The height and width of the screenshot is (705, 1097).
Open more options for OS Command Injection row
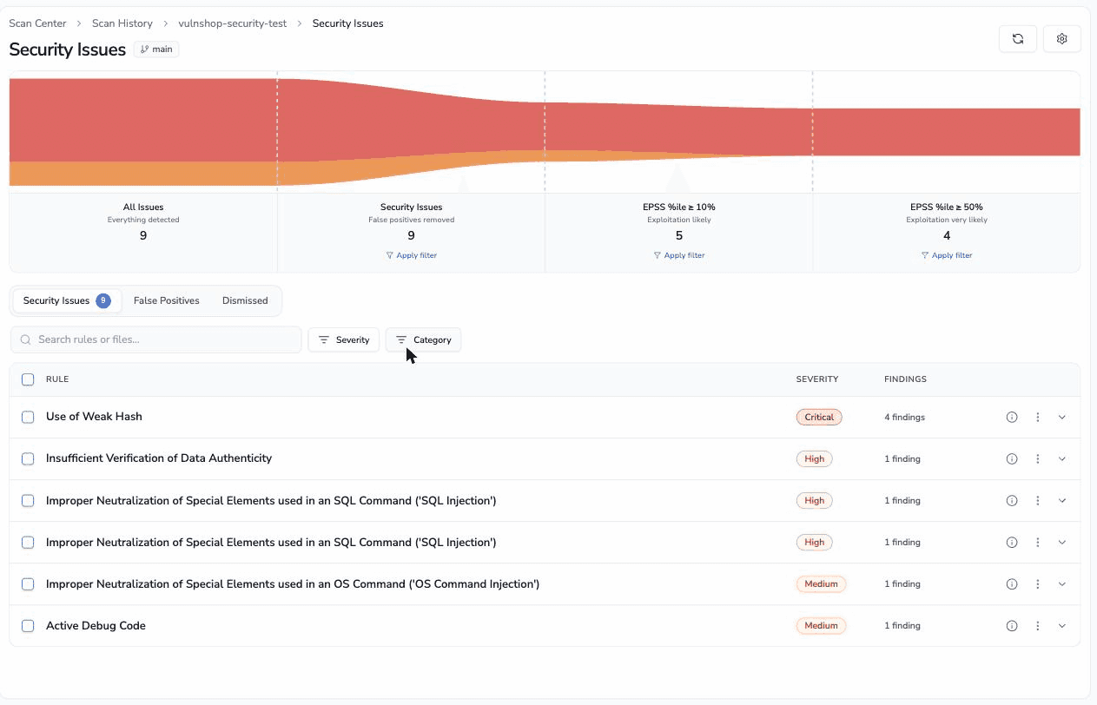1038,584
